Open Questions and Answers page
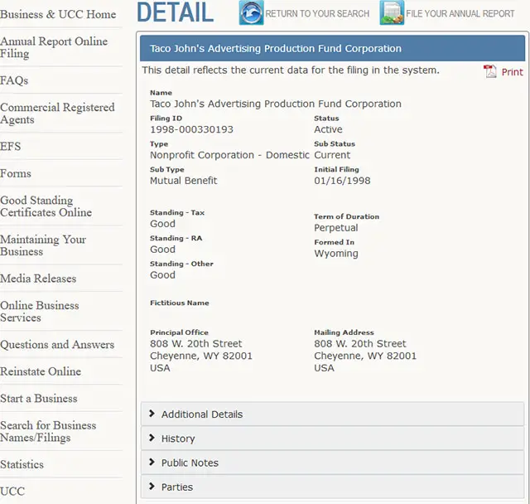Viewport: 530px width, 504px height. click(57, 344)
